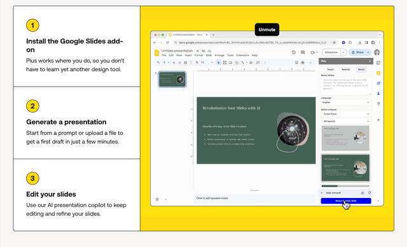This screenshot has width=407, height=247.
Task: Switch to the Rewrite tab
Action: pyautogui.click(x=346, y=69)
